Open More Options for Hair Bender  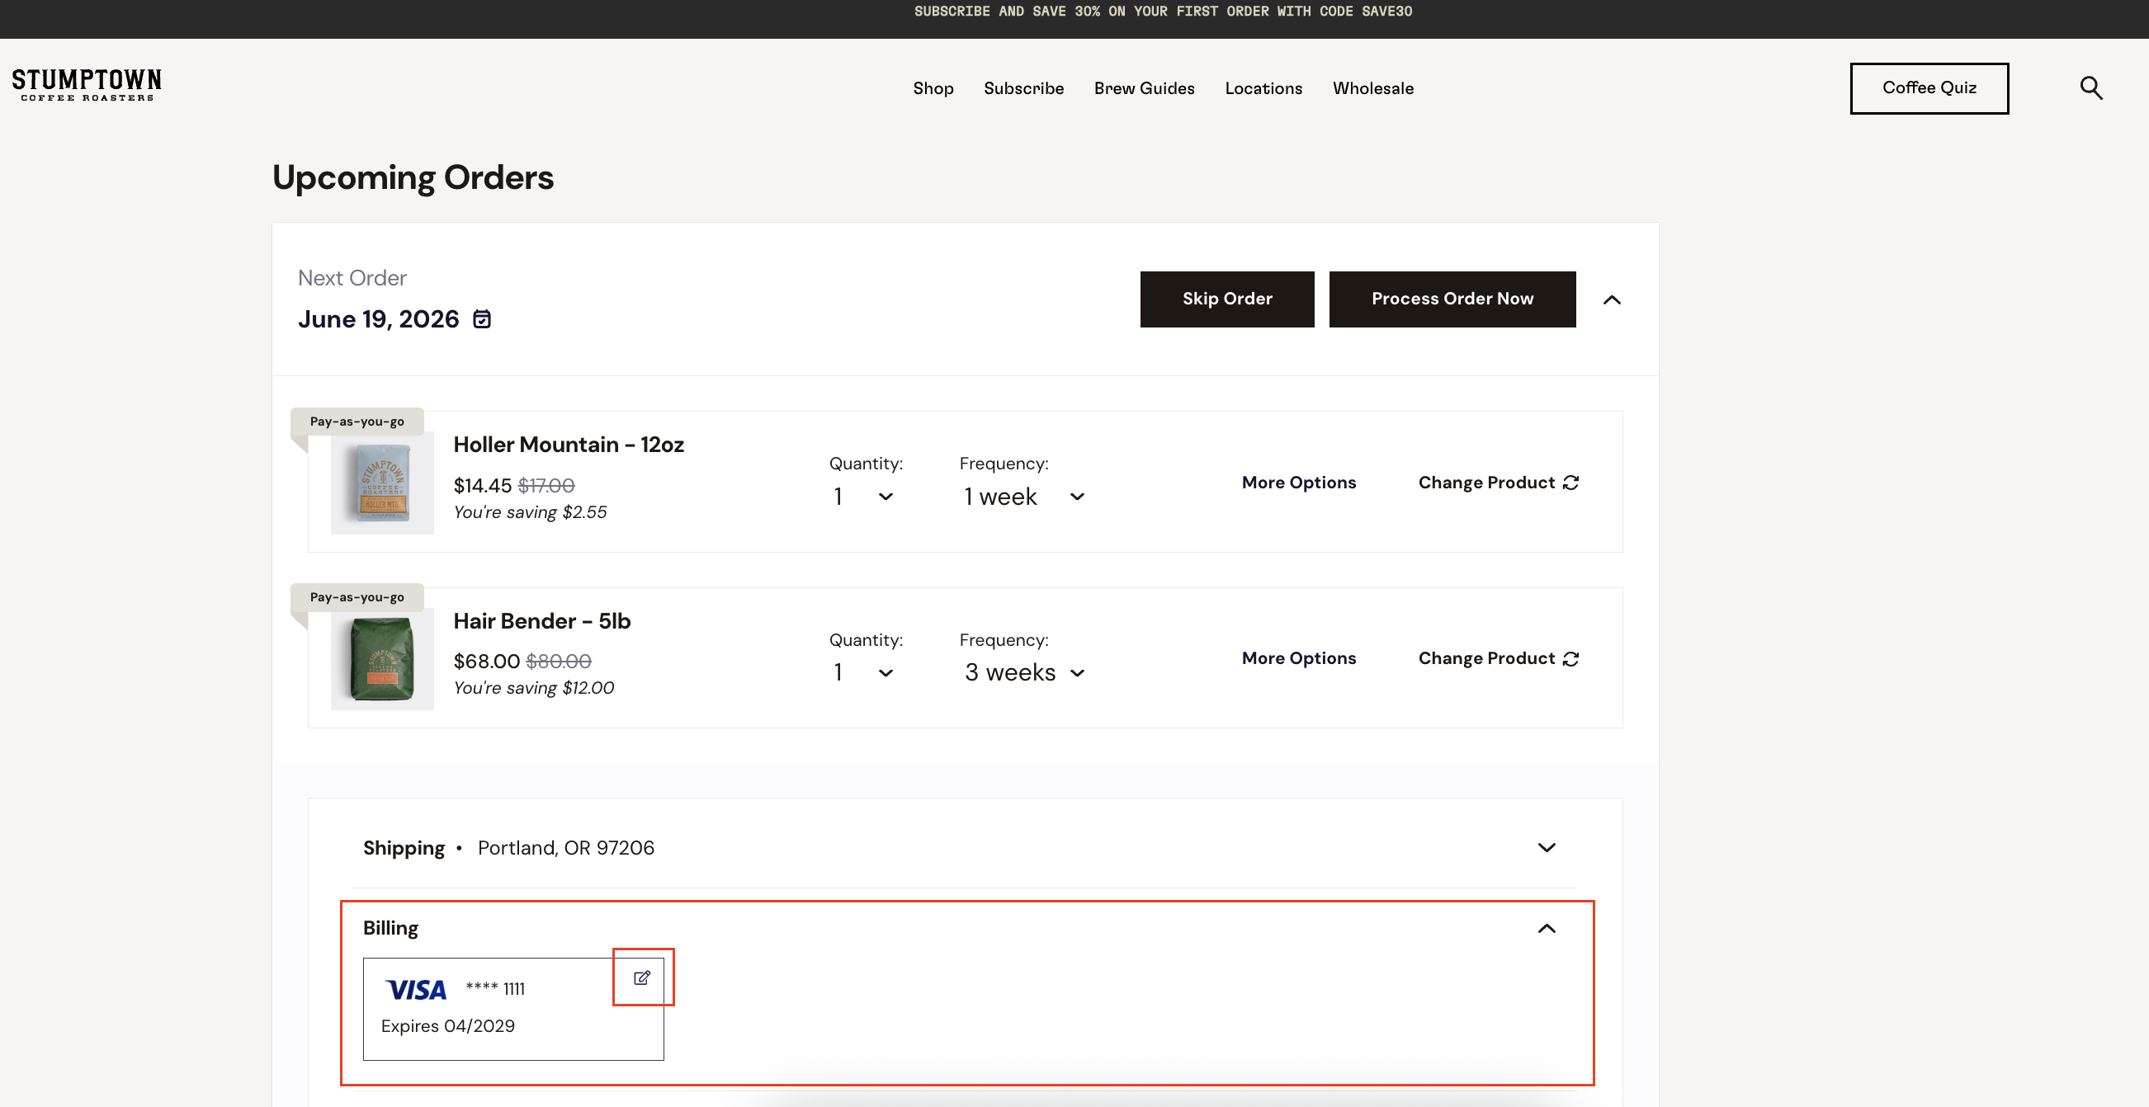1299,658
